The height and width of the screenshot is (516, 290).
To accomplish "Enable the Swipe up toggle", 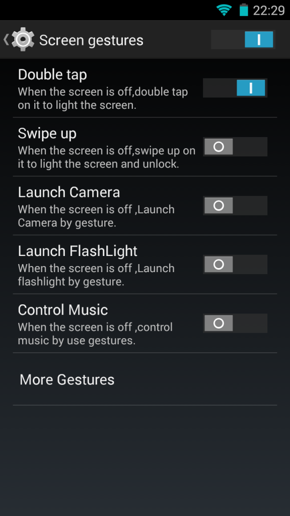I will click(235, 147).
